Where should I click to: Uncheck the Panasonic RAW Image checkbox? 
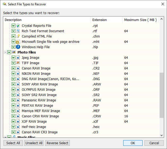point(14,100)
